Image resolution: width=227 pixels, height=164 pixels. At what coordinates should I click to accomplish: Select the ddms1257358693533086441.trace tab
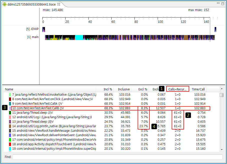click(x=32, y=4)
